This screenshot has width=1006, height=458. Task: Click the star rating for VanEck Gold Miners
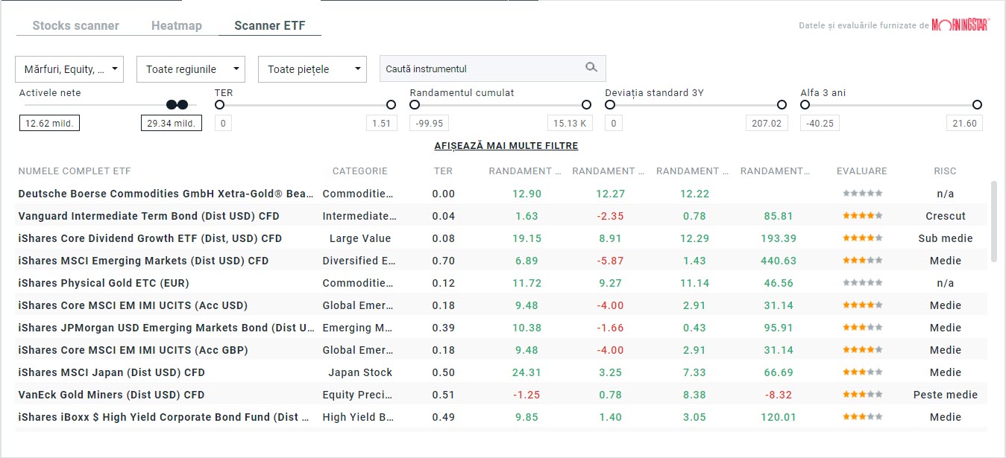click(862, 395)
